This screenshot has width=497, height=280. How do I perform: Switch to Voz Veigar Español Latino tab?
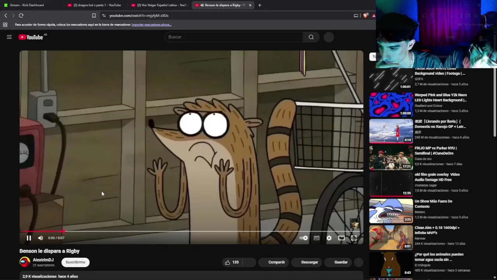[159, 5]
